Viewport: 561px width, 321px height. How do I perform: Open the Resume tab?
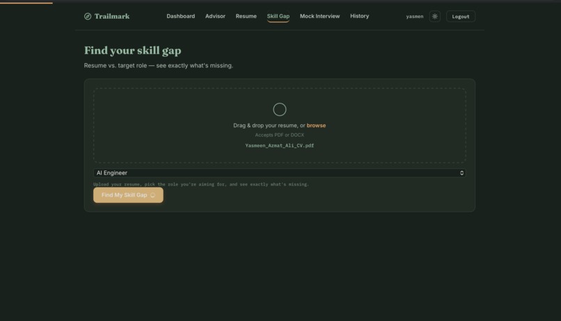[246, 16]
